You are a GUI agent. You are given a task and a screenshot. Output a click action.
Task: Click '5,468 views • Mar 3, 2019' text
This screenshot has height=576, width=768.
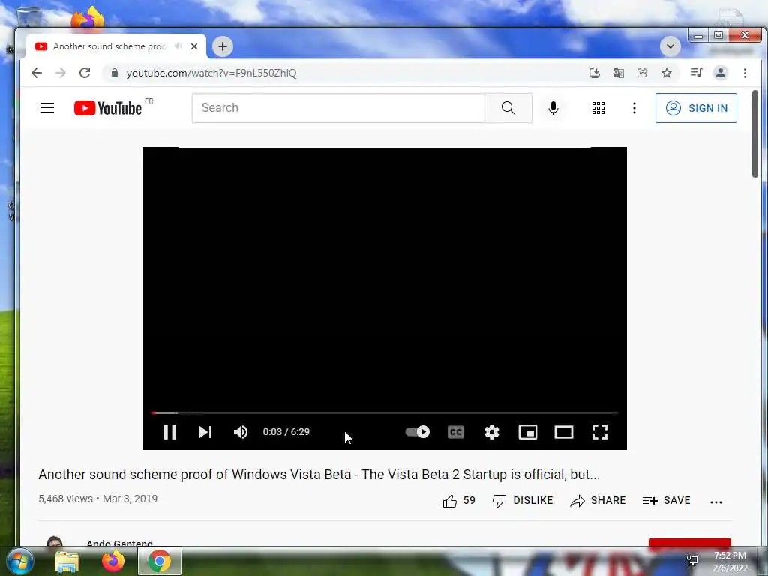point(98,499)
